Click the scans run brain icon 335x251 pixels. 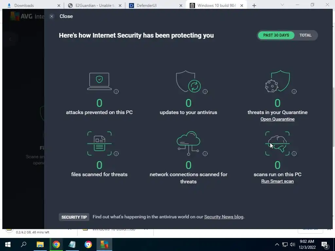(277, 143)
